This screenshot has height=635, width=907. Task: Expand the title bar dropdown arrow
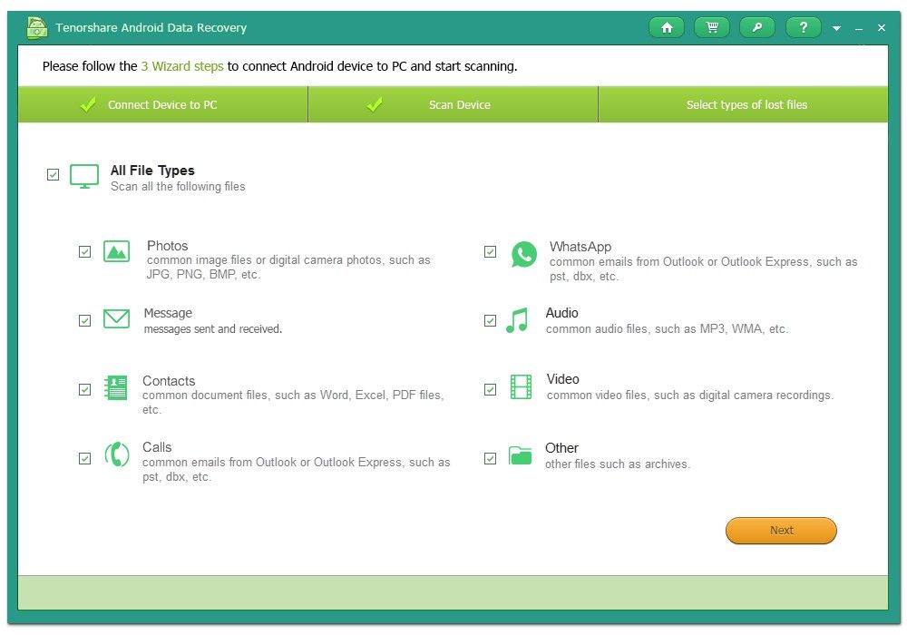click(x=836, y=28)
